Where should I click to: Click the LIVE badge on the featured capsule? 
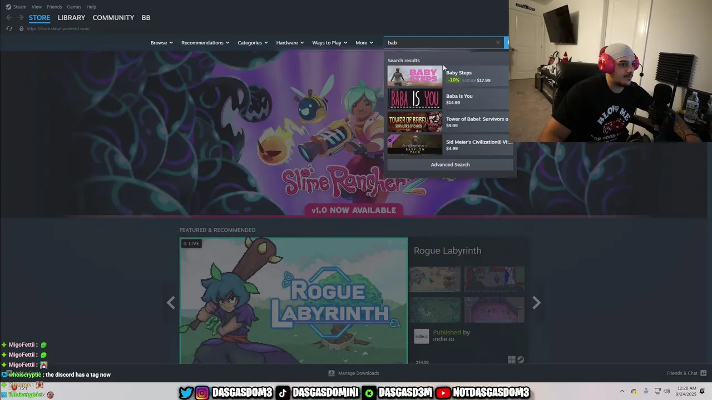click(191, 243)
